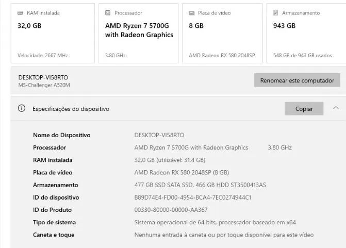Click the info icon beside Especificações do dispositivo
The height and width of the screenshot is (248, 346).
pos(22,108)
